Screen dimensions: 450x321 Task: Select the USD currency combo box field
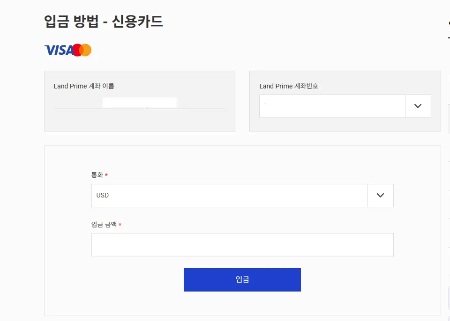coord(230,196)
